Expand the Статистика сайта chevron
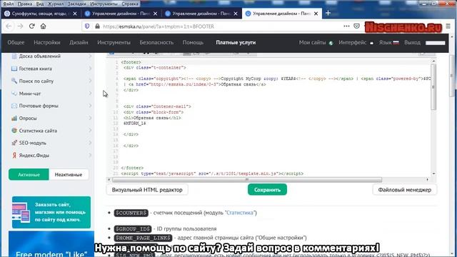This screenshot has height=257, width=457. coord(90,130)
